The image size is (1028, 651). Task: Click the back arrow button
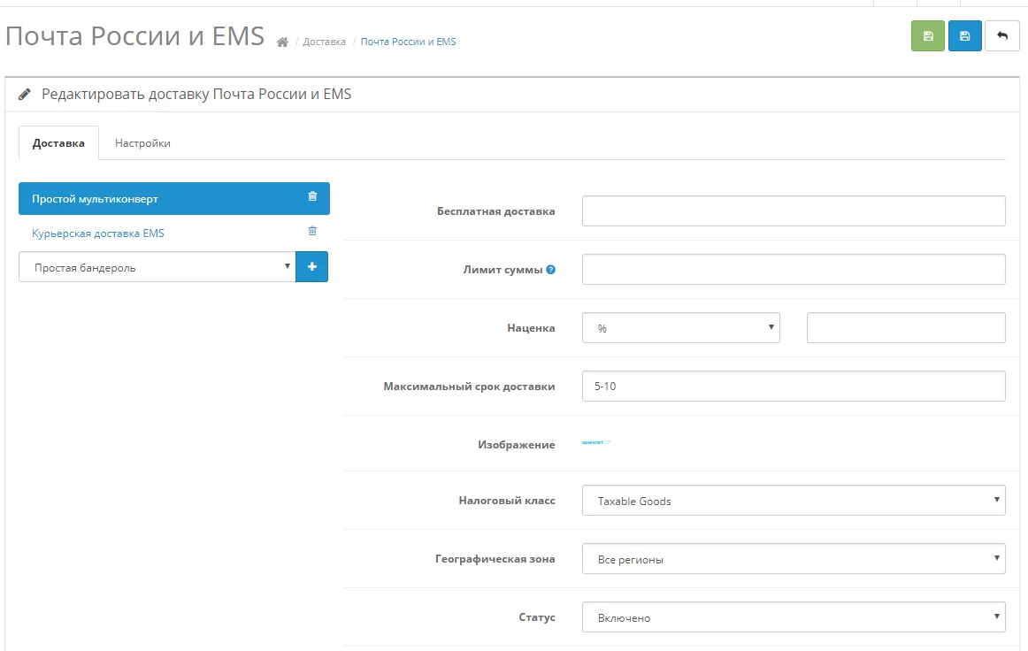click(x=1001, y=35)
